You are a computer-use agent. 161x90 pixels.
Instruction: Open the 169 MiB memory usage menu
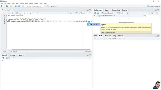click(x=121, y=13)
